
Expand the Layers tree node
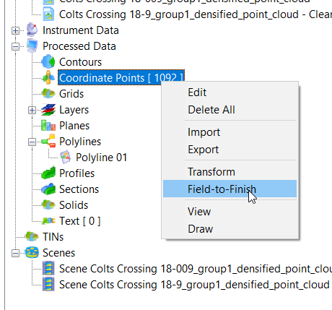(x=32, y=110)
